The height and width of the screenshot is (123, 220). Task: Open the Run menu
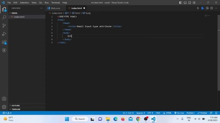click(47, 3)
